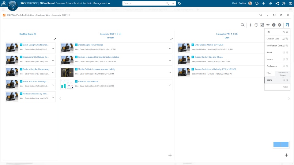Add item to Excavator PXT 1_B column
This screenshot has width=294, height=165.
coord(170,155)
